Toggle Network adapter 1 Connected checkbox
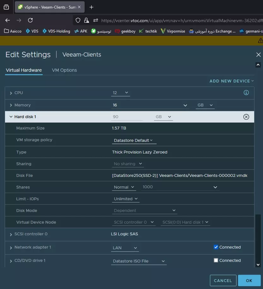Image resolution: width=263 pixels, height=289 pixels. [x=216, y=247]
